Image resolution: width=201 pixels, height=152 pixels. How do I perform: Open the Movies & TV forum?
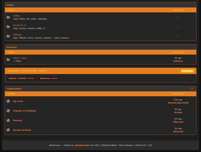20,25
